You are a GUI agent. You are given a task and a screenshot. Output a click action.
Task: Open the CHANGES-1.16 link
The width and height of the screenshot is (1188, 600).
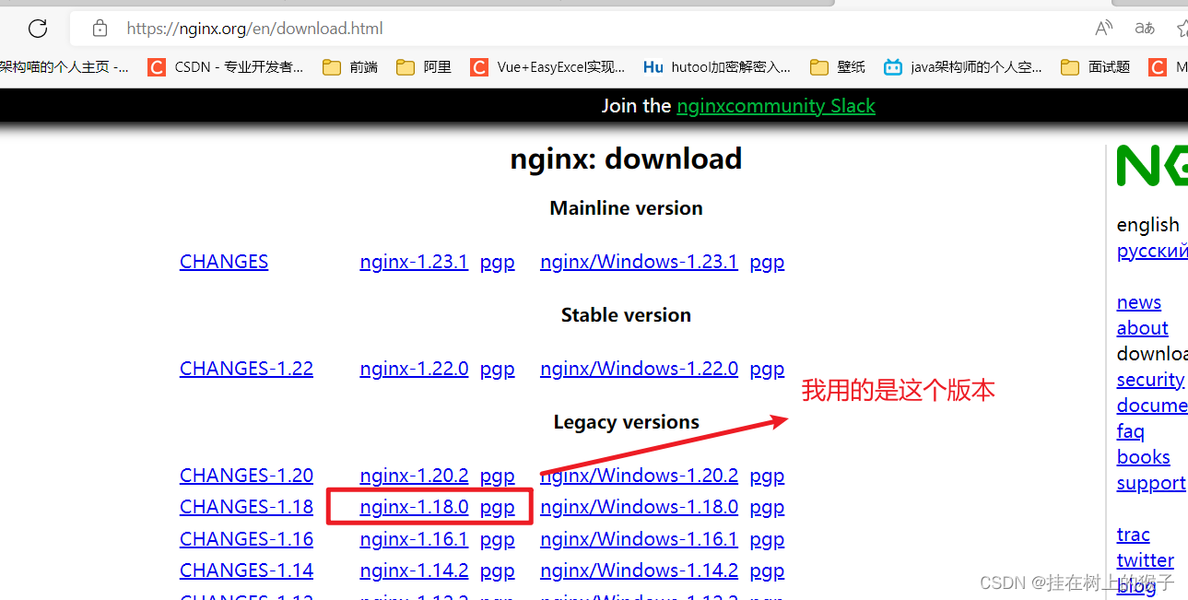click(x=246, y=539)
